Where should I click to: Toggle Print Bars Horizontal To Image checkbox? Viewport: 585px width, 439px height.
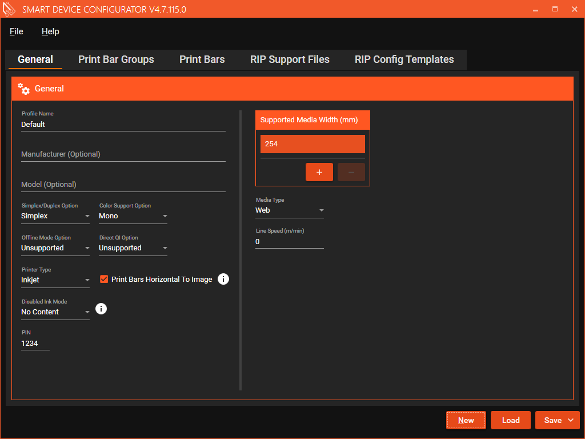tap(104, 279)
